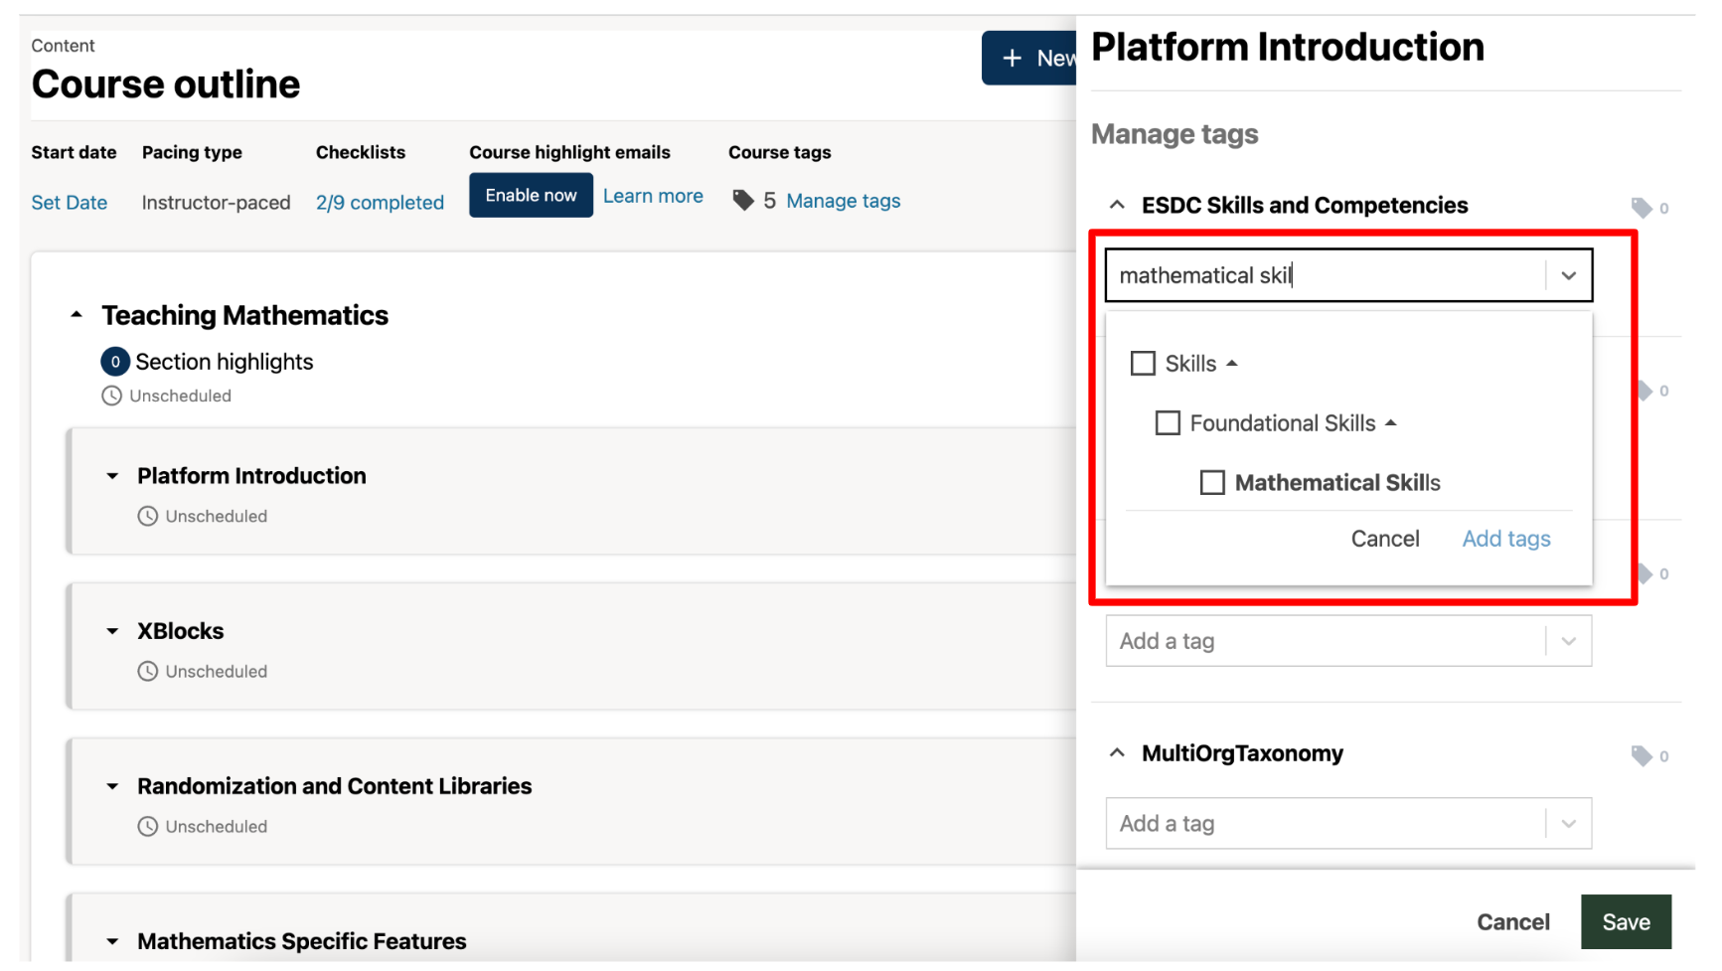Check the Foundational Skills checkbox
1722x971 pixels.
tap(1168, 422)
